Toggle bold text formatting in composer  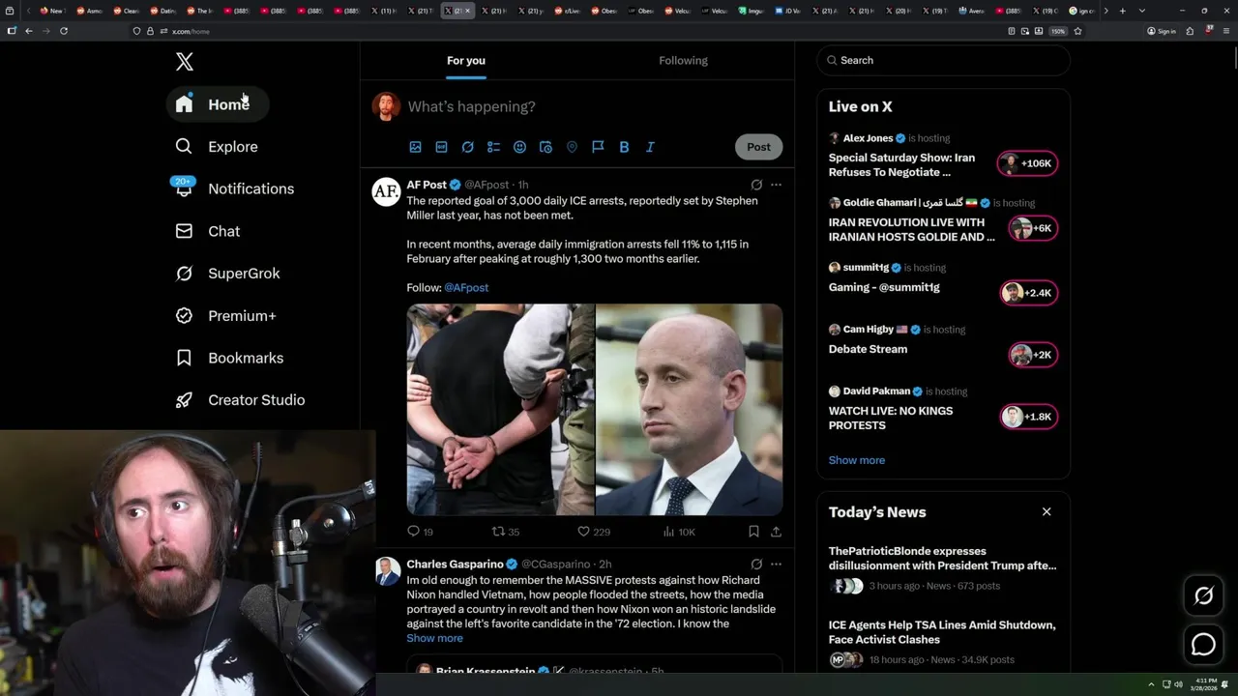624,147
